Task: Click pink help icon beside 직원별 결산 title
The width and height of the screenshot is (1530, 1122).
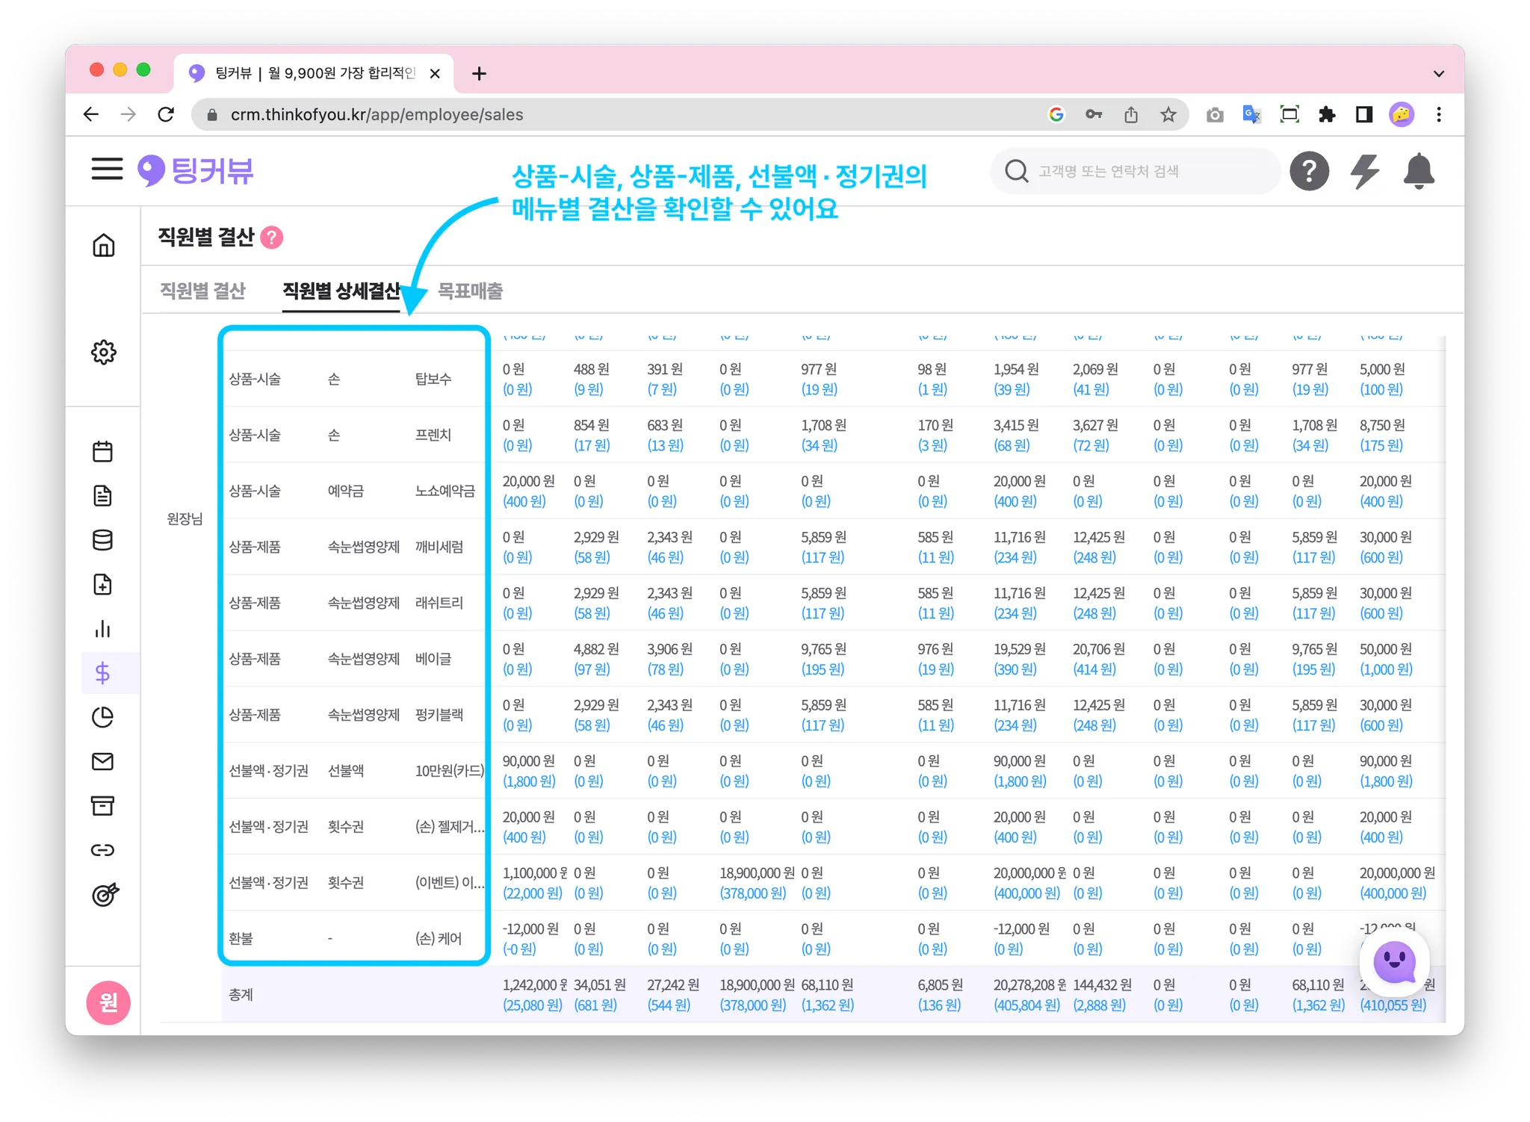Action: (x=272, y=238)
